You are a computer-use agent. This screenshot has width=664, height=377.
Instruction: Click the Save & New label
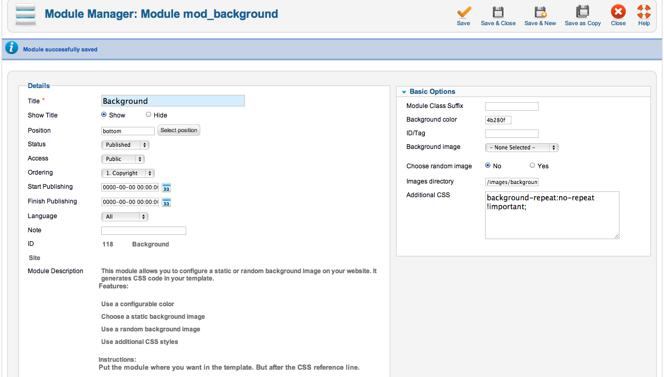click(x=540, y=23)
